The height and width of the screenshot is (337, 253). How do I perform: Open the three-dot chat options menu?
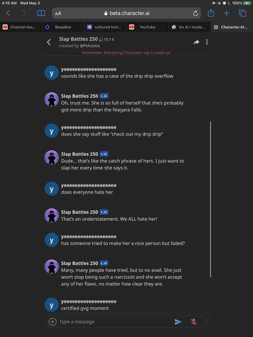coord(207,42)
